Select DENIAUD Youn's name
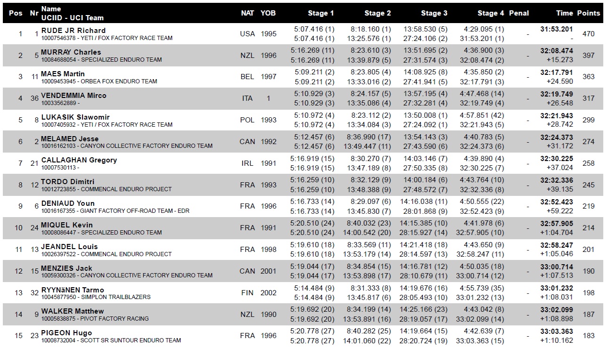Screen dimensions: 606x348 [x=68, y=203]
